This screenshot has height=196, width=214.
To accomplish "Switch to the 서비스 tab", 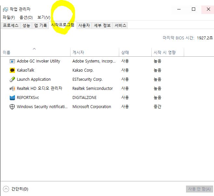I will [120, 25].
